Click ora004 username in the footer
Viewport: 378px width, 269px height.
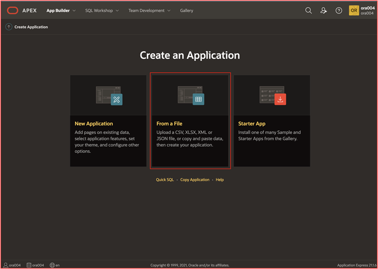click(15, 265)
